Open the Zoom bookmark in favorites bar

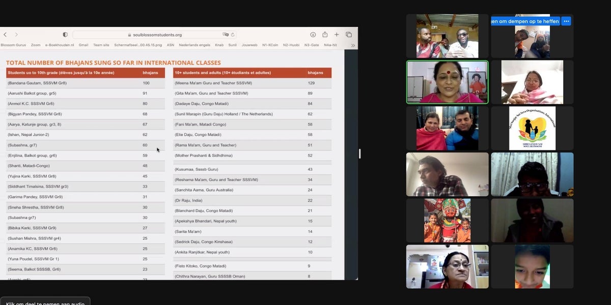click(x=36, y=45)
